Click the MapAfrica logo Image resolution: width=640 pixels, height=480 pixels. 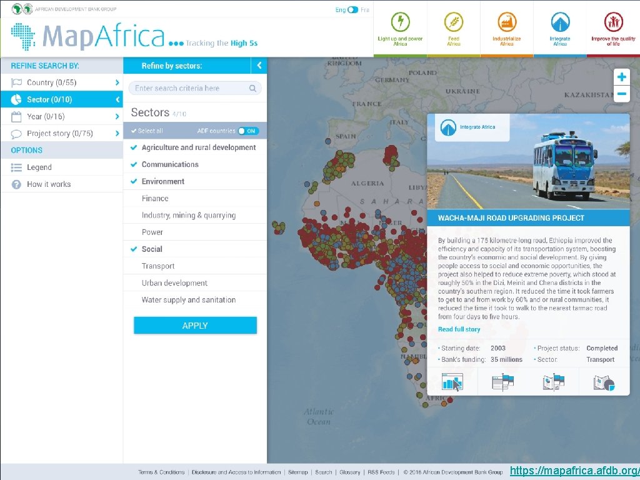[87, 37]
